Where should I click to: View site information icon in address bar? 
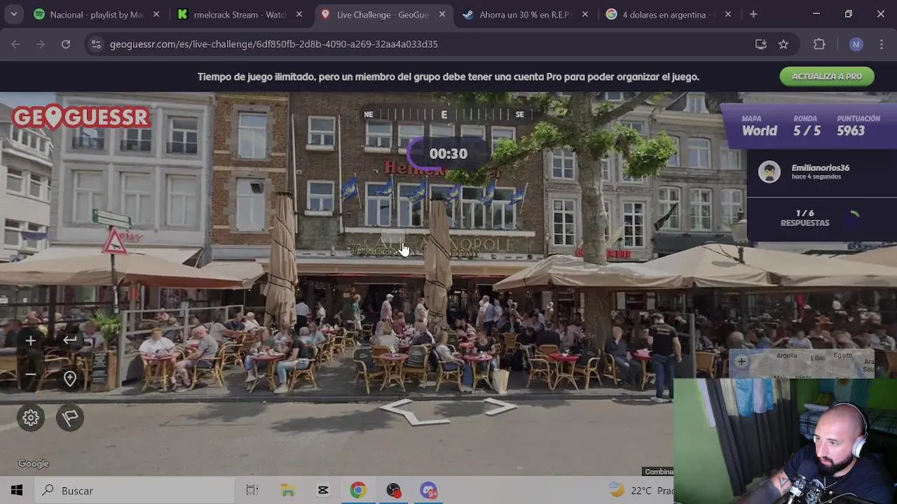click(96, 44)
